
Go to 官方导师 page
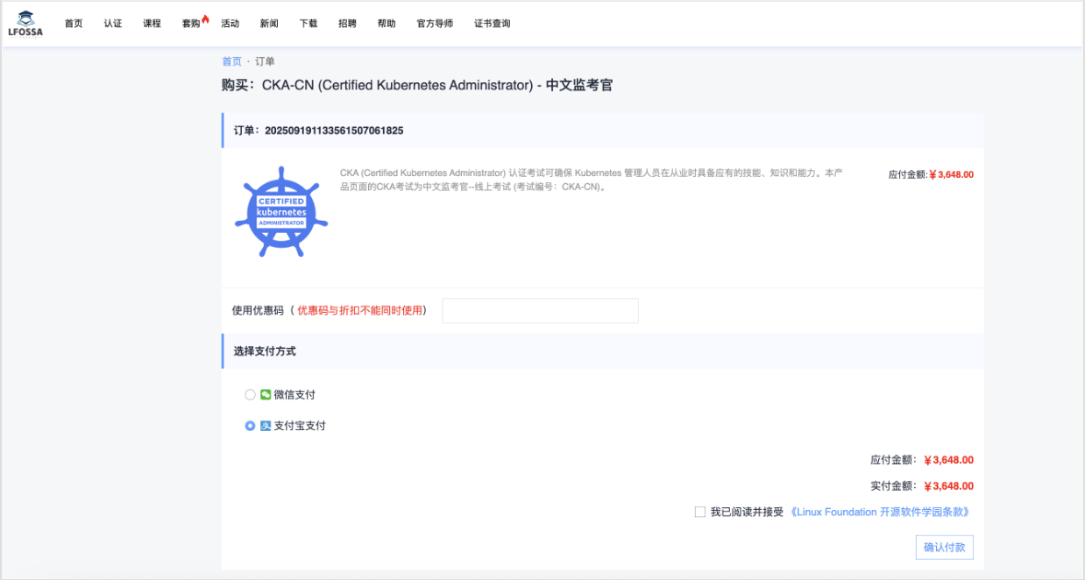click(435, 24)
